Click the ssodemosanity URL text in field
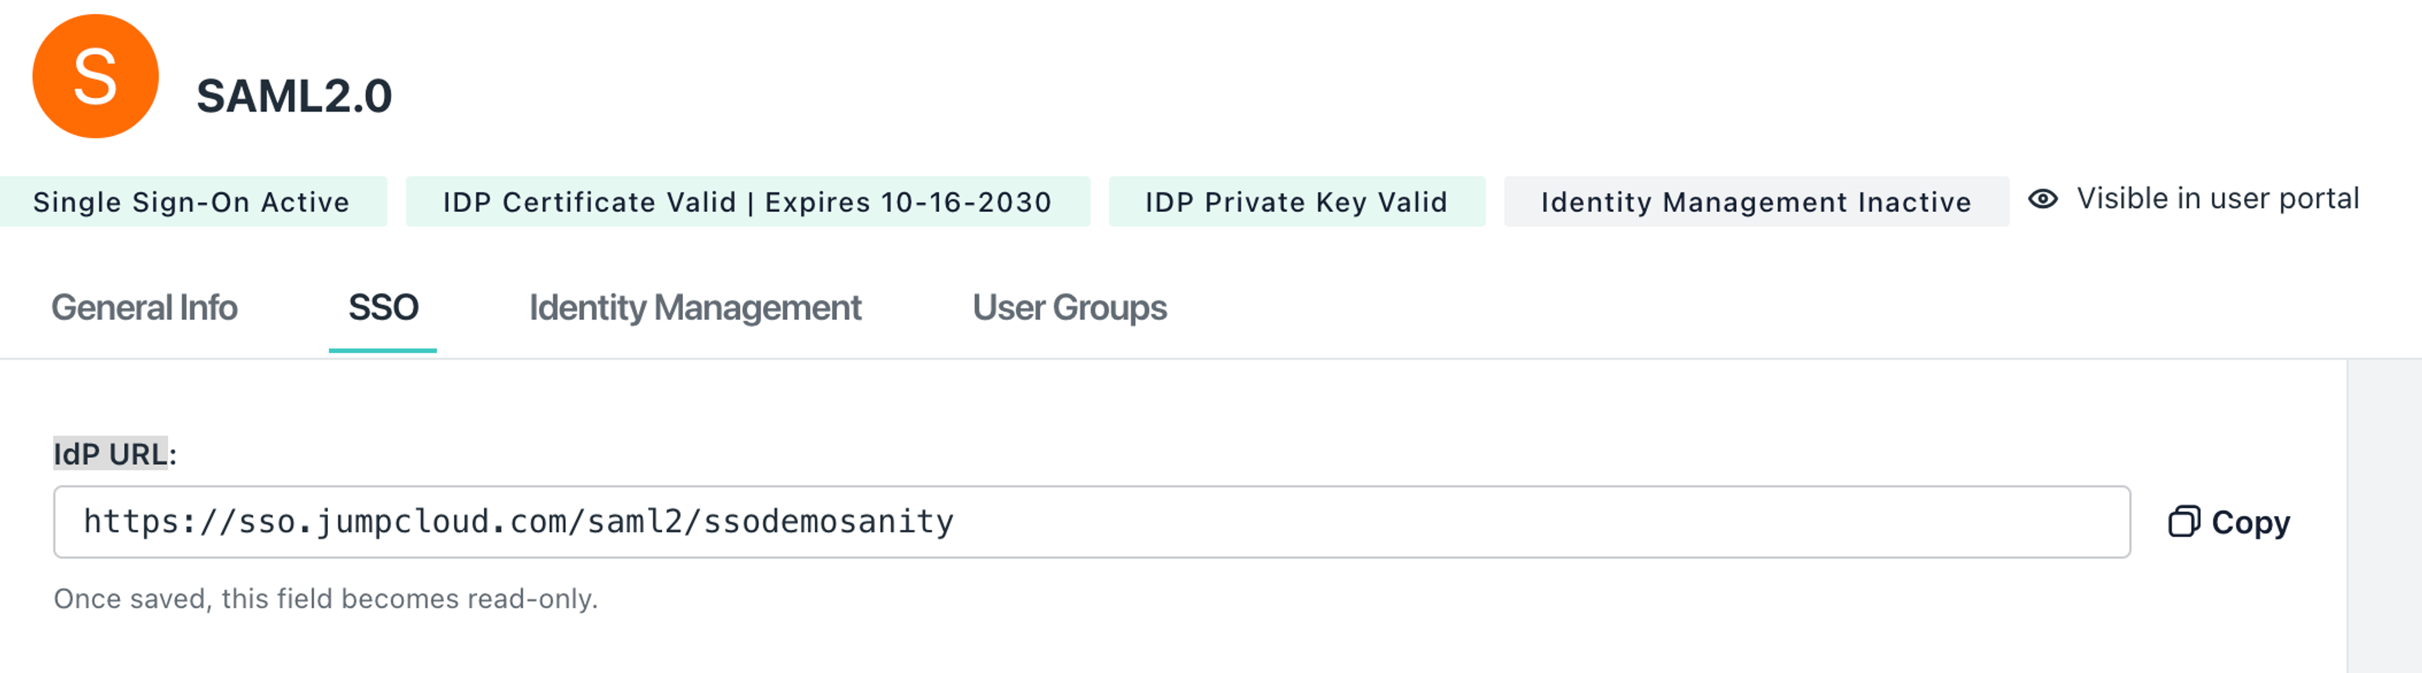Screen dimensions: 2422x673 [828, 522]
